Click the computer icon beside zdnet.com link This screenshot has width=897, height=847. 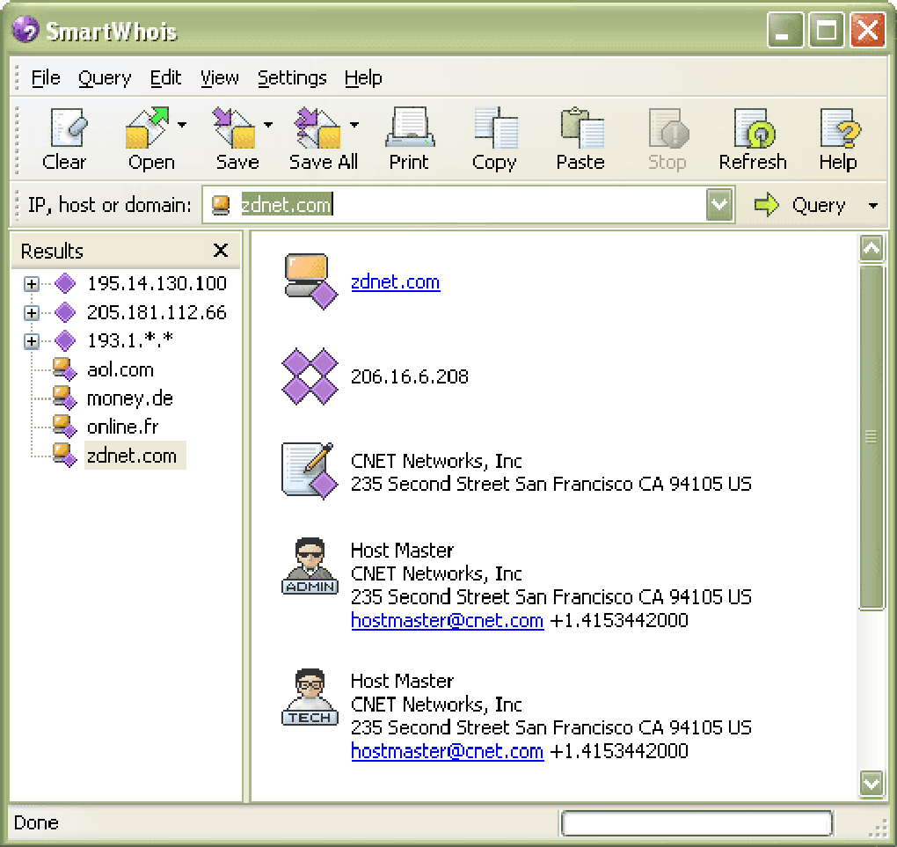311,281
